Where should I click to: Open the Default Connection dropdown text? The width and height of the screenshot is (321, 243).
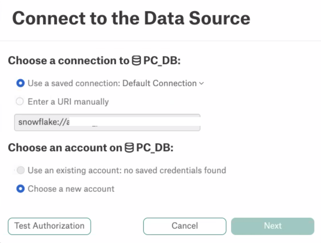pyautogui.click(x=159, y=83)
